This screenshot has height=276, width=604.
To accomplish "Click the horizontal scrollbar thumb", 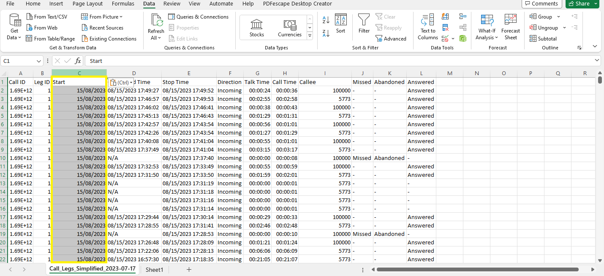I will (x=478, y=269).
